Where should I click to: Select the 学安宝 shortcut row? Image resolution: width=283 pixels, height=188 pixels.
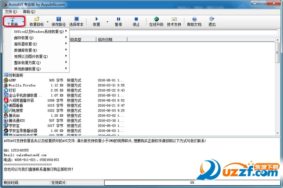point(64,126)
